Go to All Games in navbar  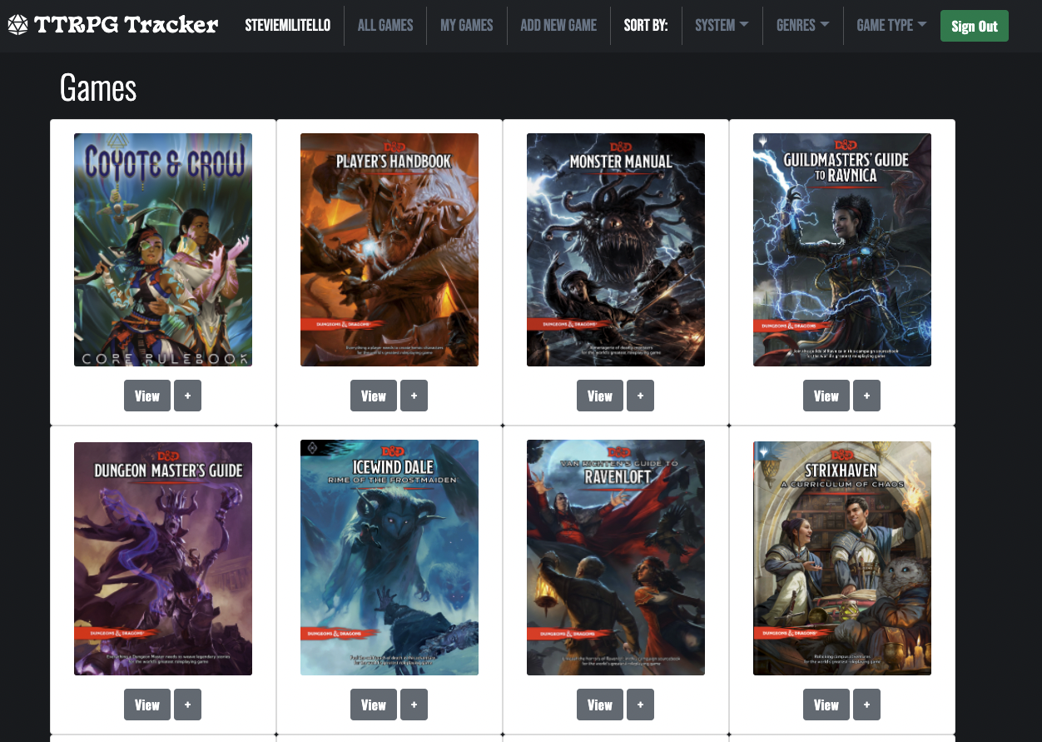[385, 25]
